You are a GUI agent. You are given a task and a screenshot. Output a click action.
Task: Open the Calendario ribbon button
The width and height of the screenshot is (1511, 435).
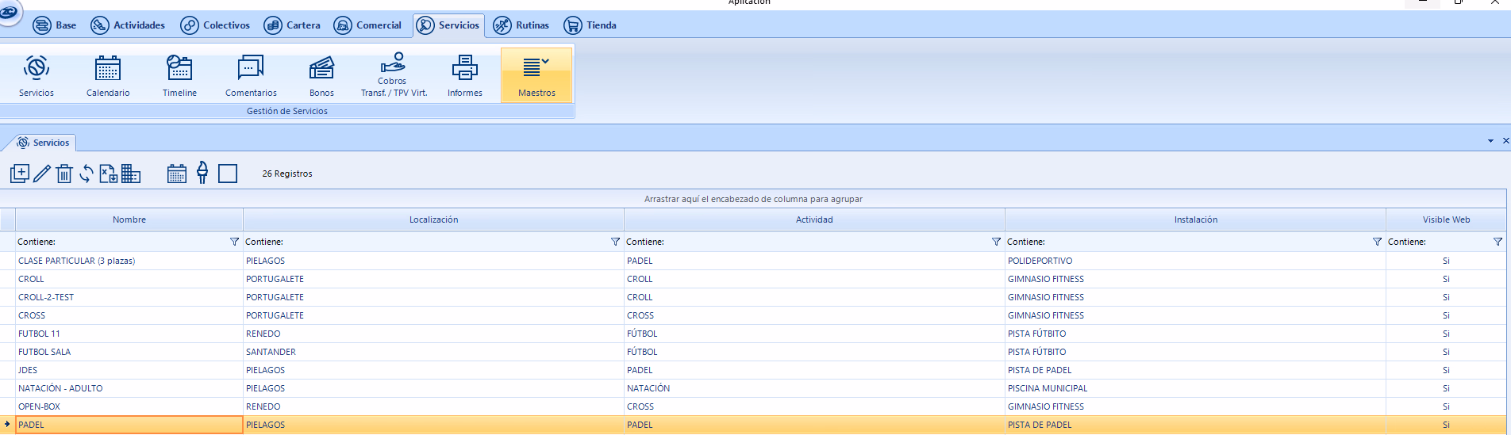pyautogui.click(x=108, y=76)
